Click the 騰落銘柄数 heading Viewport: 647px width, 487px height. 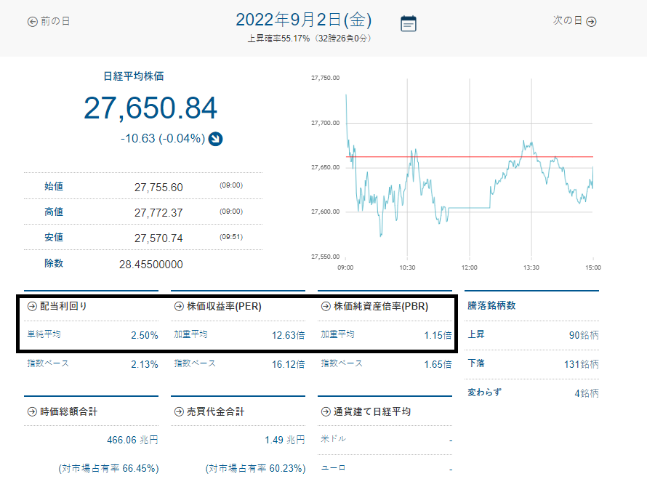(x=491, y=305)
